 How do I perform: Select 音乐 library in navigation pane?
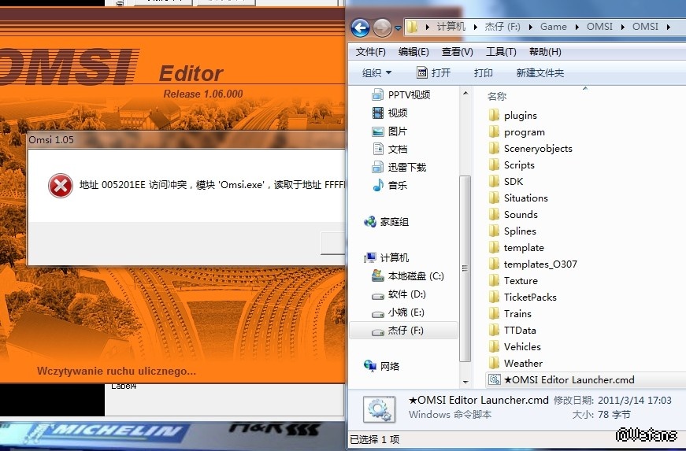click(x=390, y=185)
